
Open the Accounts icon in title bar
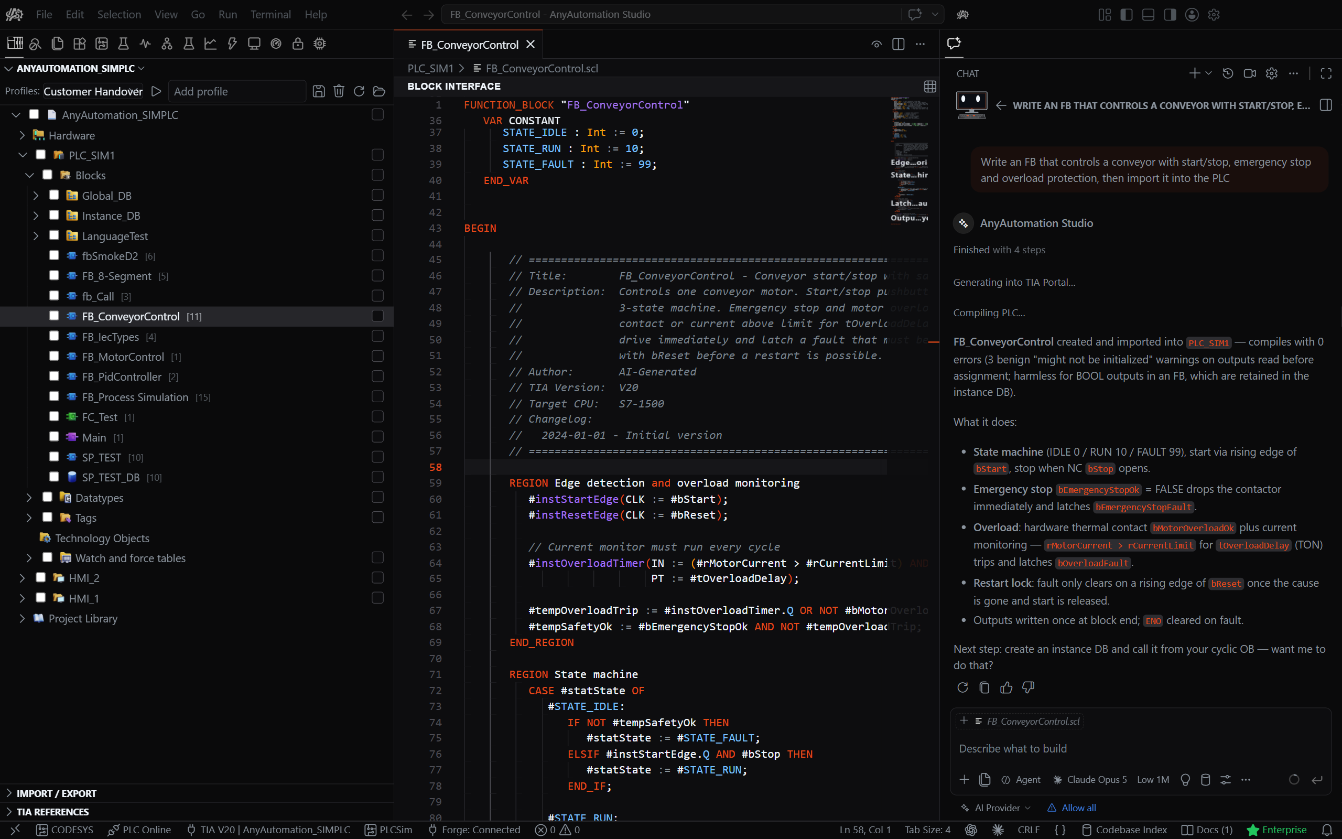[x=1192, y=15]
